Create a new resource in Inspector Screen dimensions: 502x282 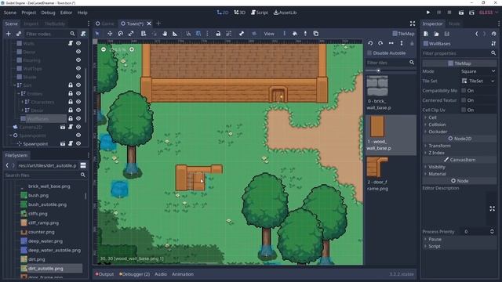[426, 34]
